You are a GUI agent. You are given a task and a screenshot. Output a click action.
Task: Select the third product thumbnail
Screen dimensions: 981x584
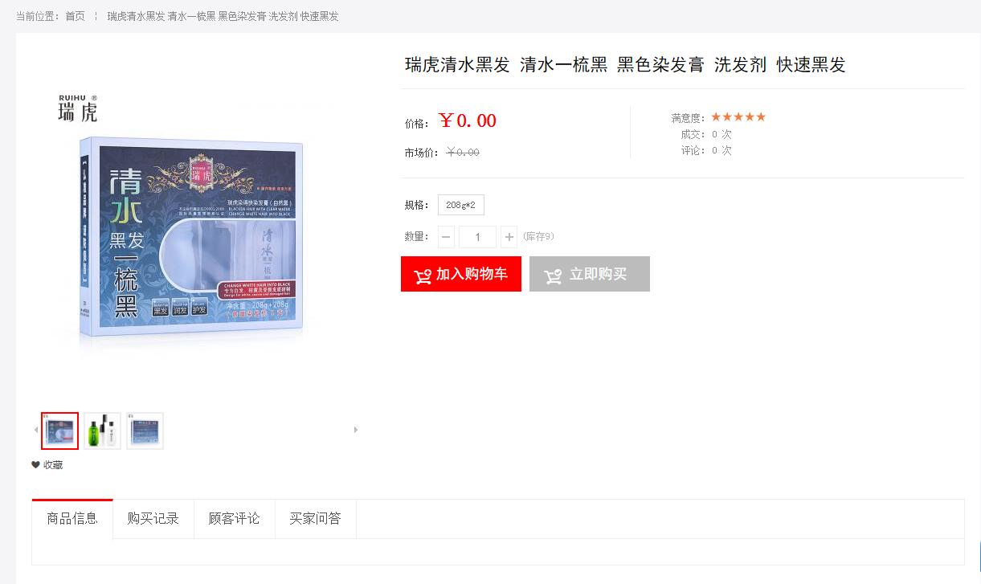point(145,431)
